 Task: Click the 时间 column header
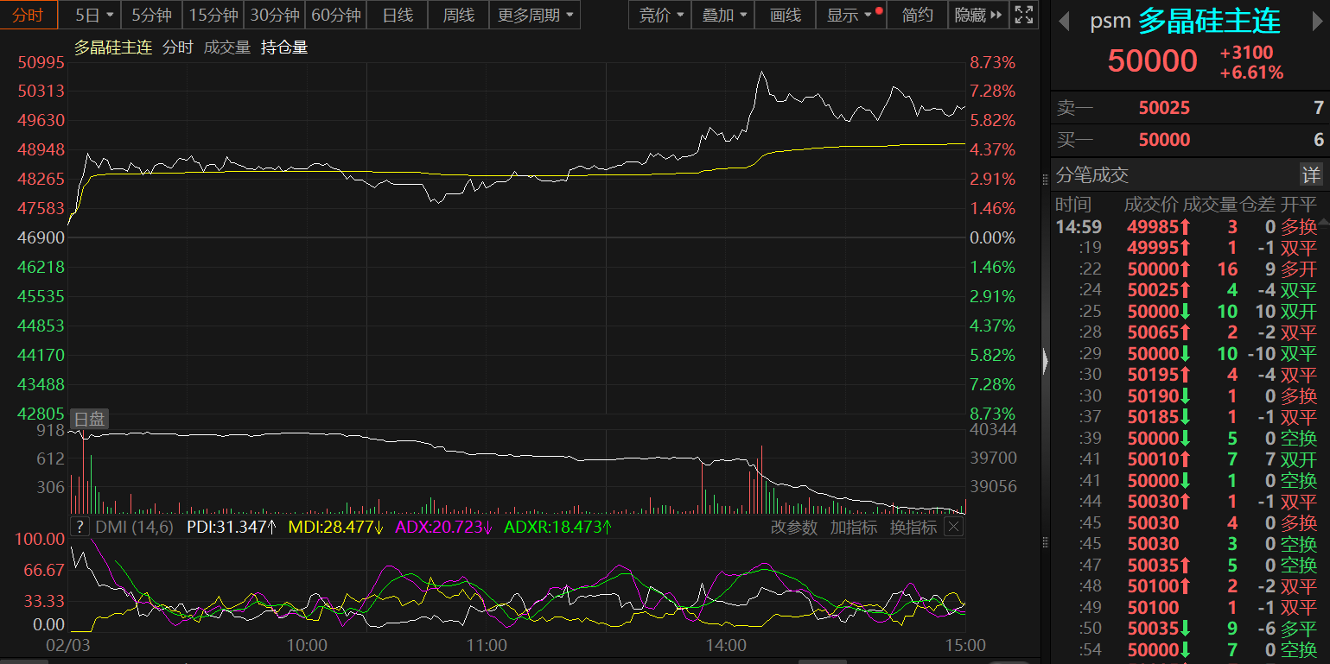1073,205
